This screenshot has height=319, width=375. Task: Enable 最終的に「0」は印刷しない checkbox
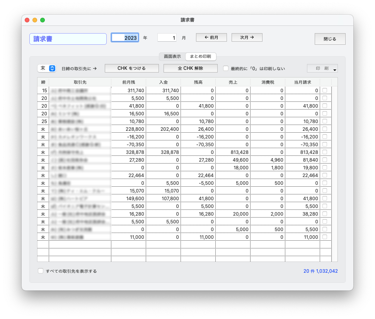tap(226, 68)
